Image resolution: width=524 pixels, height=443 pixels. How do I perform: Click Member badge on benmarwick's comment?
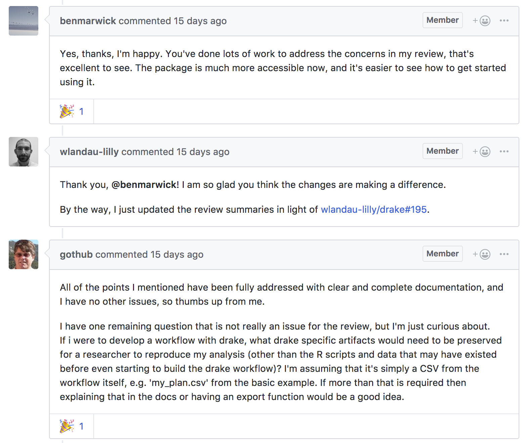442,20
